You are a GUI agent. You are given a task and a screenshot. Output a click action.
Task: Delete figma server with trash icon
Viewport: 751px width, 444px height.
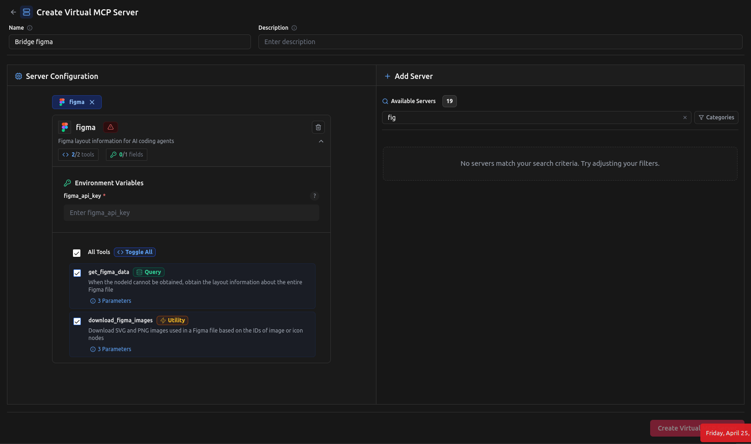coord(318,127)
